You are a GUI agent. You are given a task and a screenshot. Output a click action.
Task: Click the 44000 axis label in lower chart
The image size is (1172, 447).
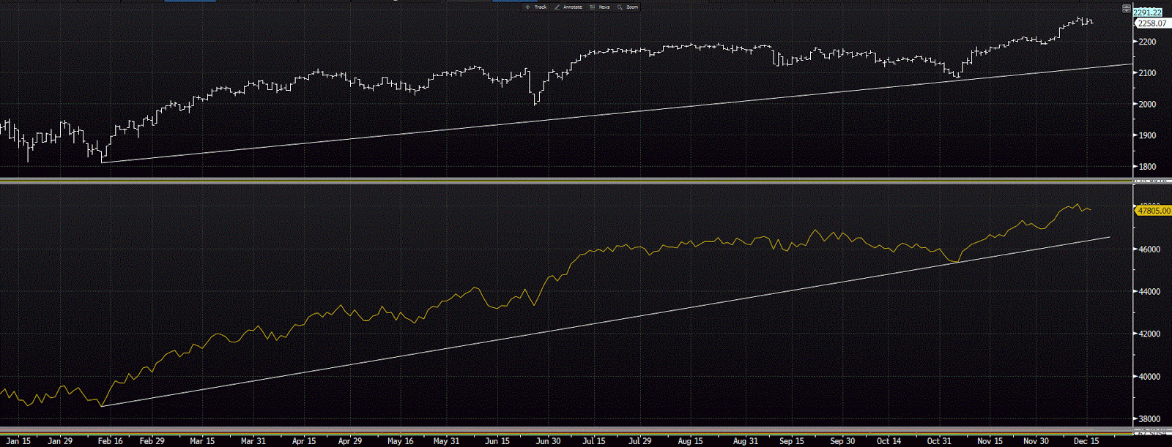point(1149,292)
